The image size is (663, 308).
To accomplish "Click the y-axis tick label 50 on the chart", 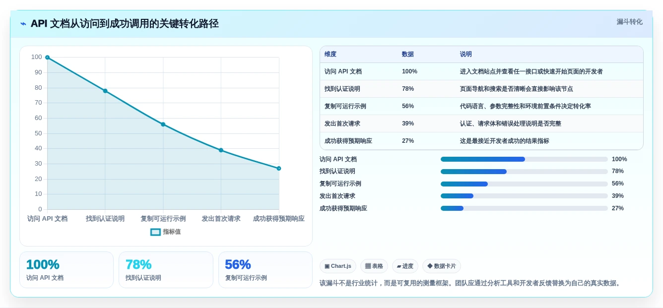I will pyautogui.click(x=38, y=133).
